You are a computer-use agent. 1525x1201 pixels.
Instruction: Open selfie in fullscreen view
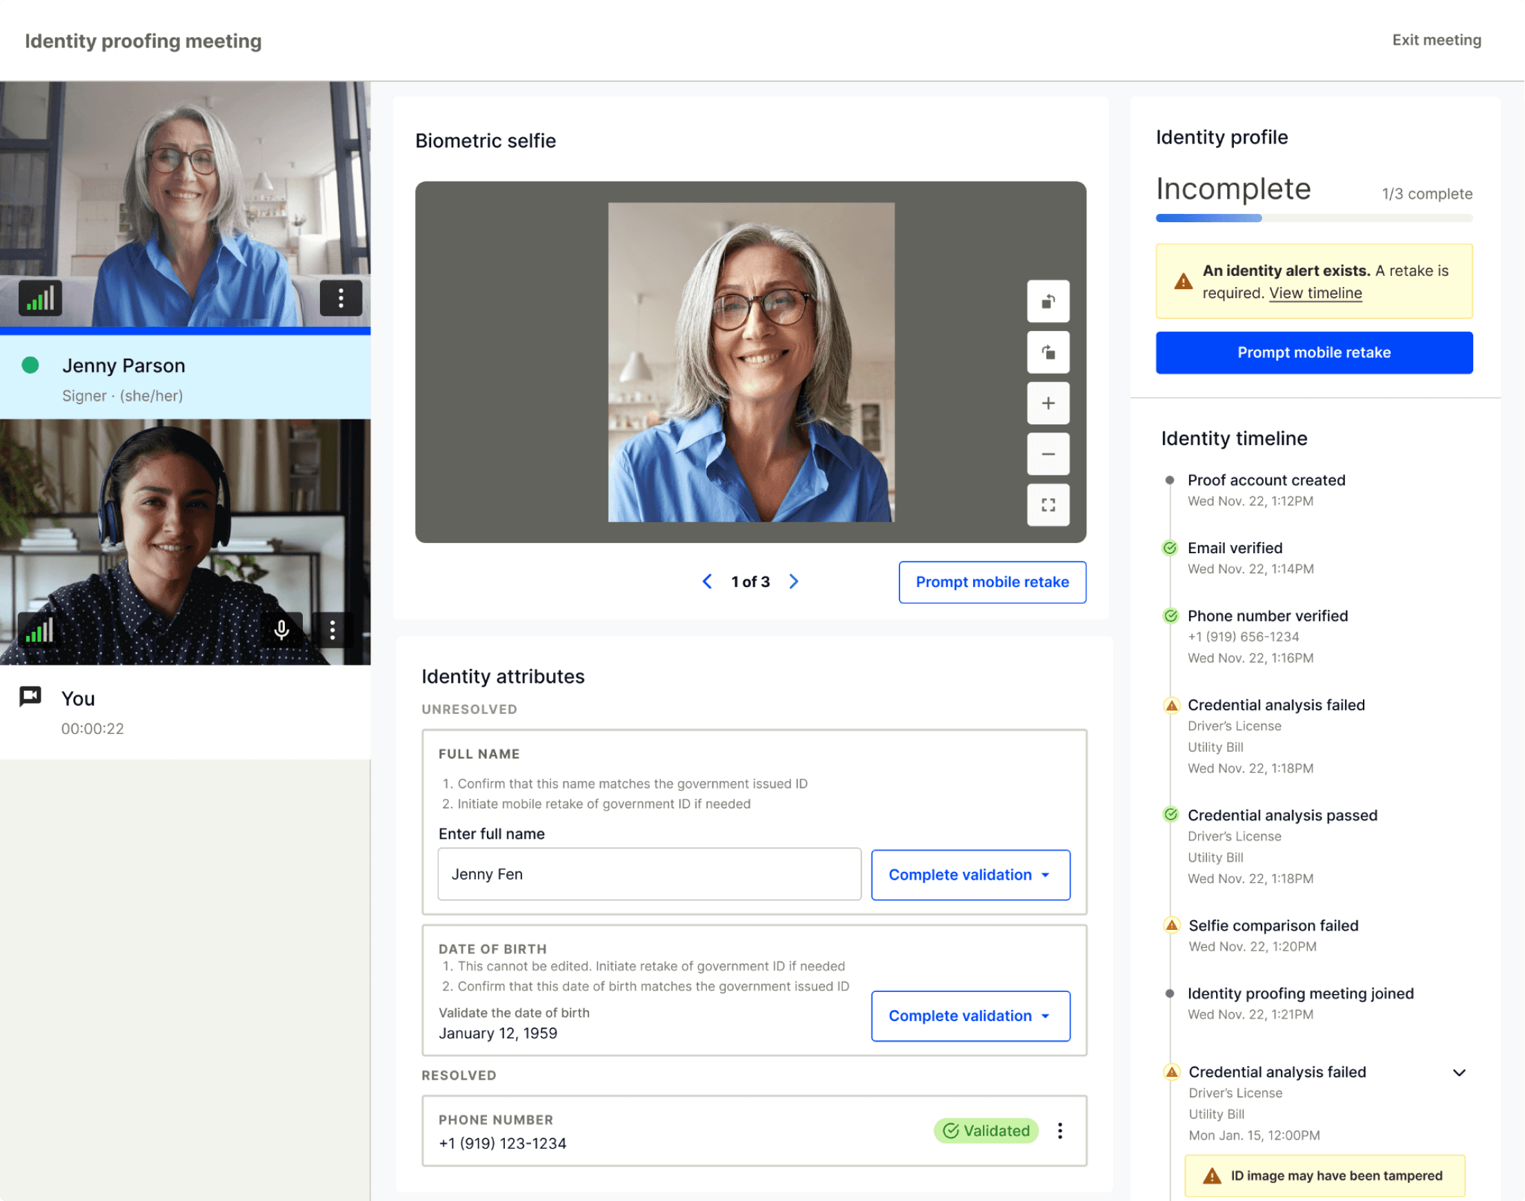1048,505
